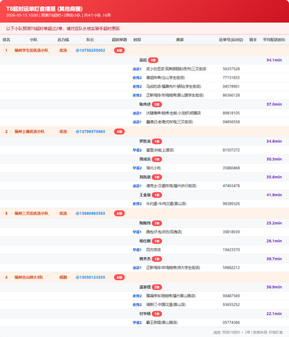Click the 26.1min average delivery time
The height and width of the screenshot is (337, 289).
tap(274, 241)
